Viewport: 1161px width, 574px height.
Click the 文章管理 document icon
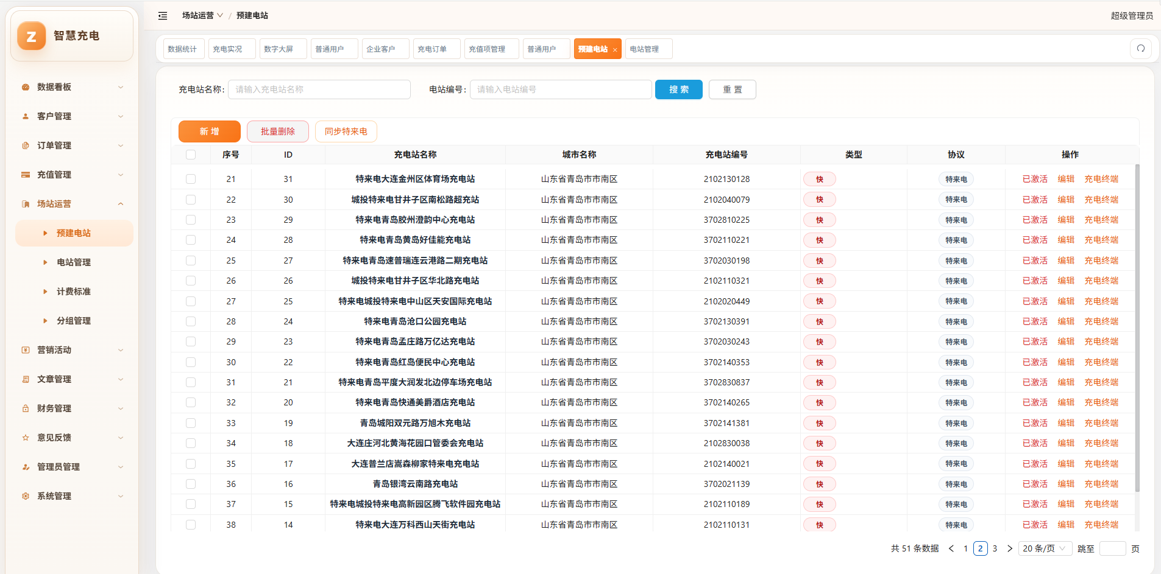point(26,379)
